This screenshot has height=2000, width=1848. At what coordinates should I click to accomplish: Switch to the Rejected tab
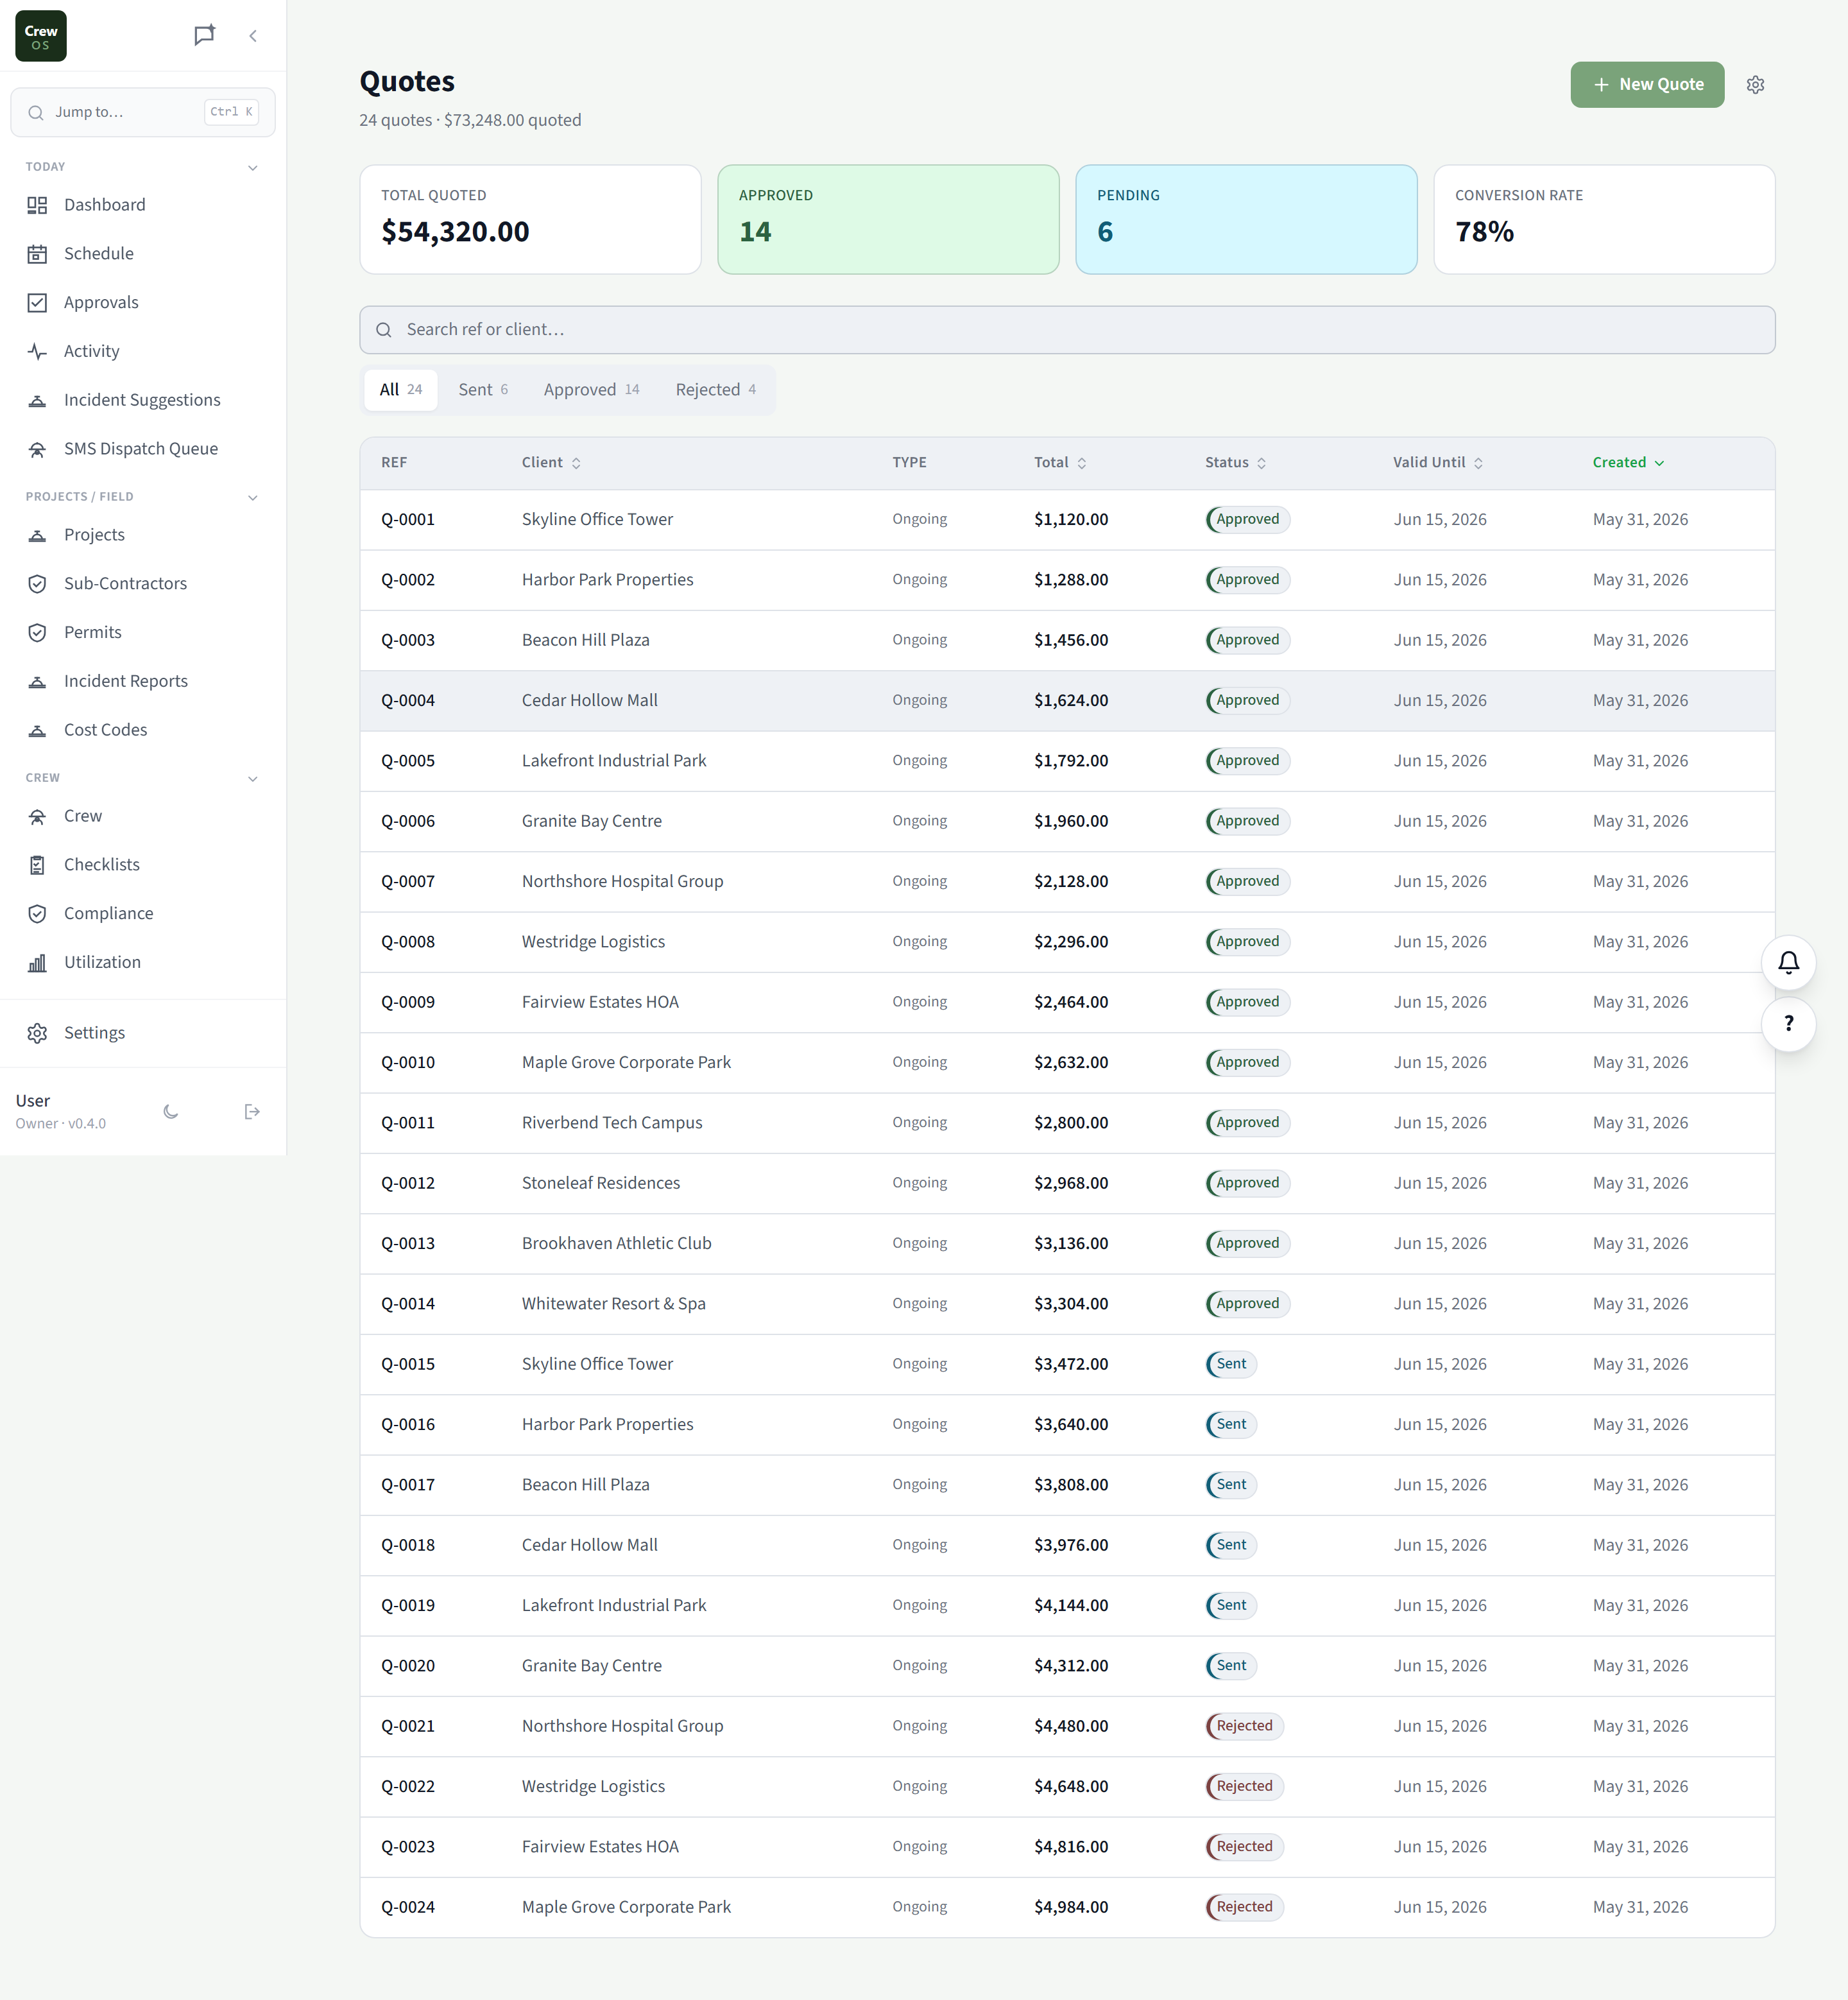pyautogui.click(x=715, y=390)
